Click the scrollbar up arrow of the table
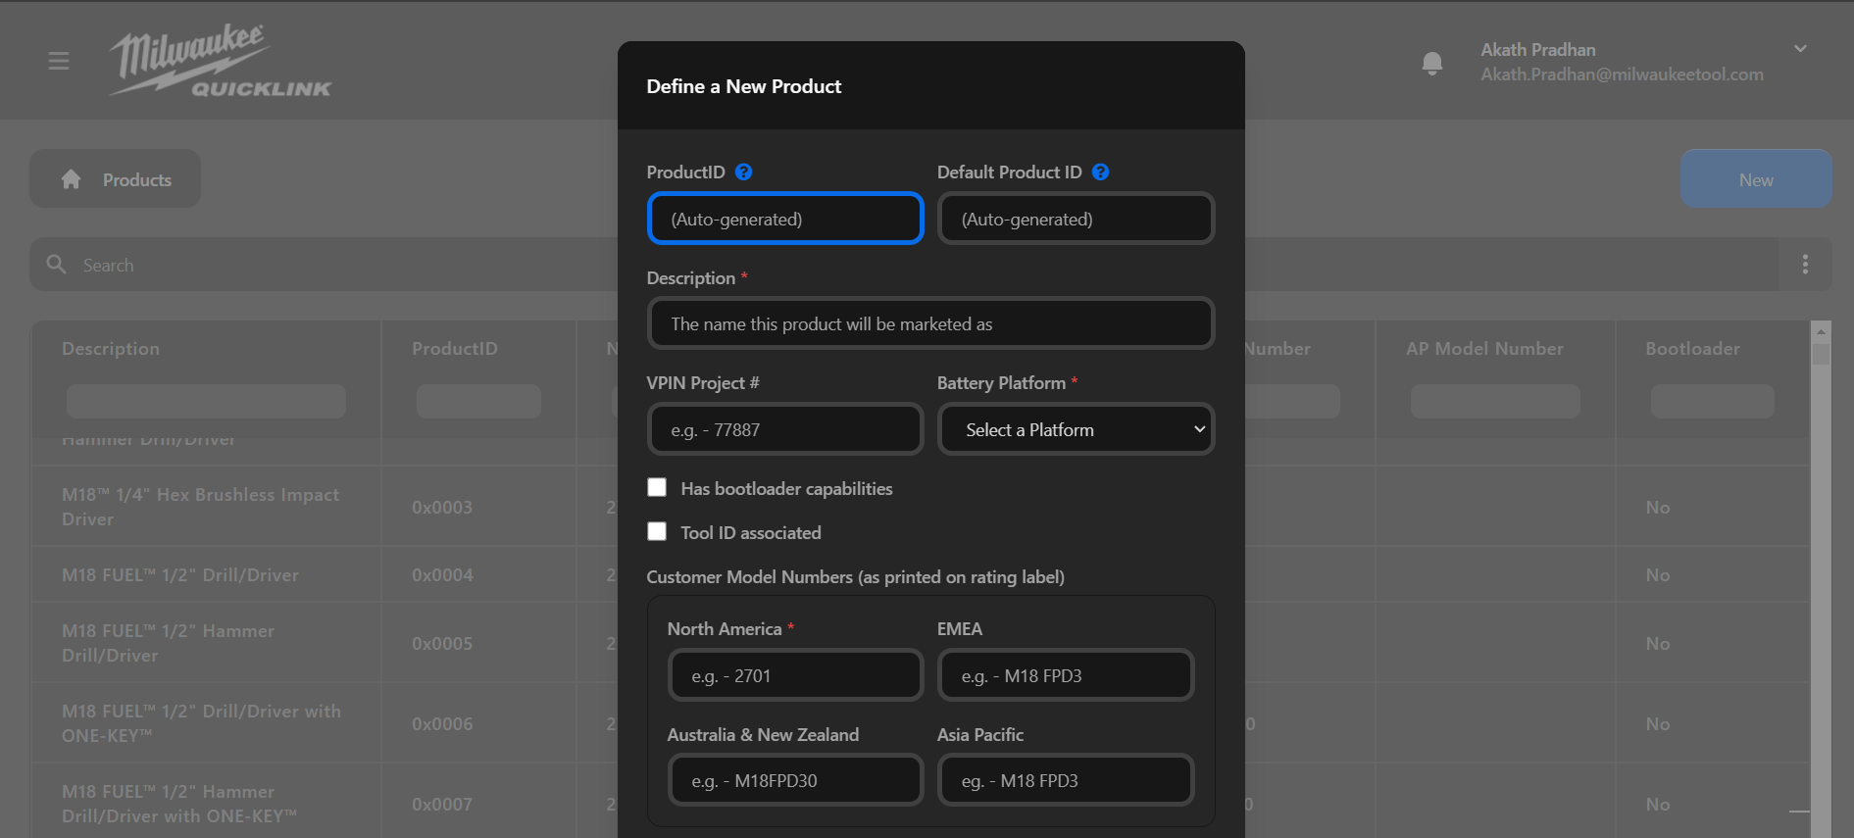 1822,330
